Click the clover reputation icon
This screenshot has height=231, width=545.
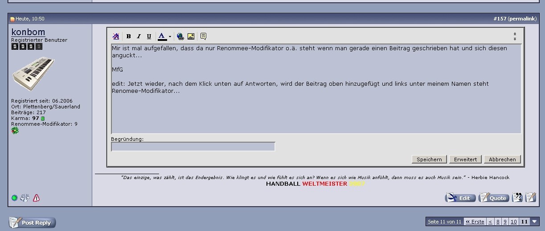pyautogui.click(x=15, y=130)
